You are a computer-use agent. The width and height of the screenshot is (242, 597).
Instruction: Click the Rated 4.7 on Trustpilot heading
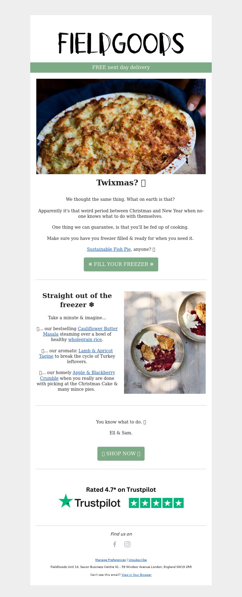pyautogui.click(x=121, y=490)
